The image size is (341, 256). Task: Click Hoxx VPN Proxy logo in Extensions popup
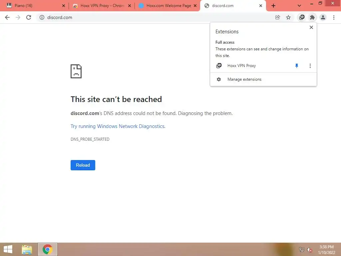pyautogui.click(x=219, y=66)
